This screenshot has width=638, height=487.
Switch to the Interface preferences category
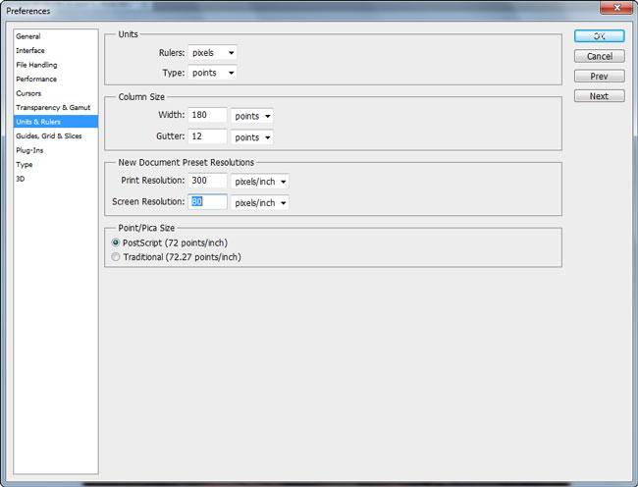30,50
